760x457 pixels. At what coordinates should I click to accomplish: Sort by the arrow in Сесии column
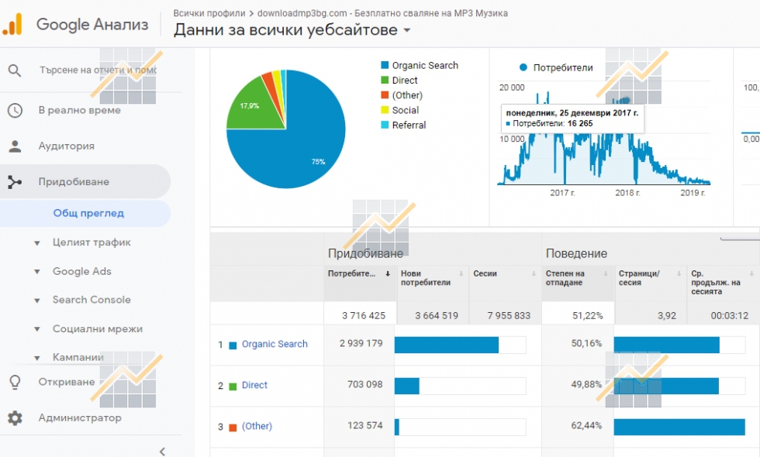[534, 274]
